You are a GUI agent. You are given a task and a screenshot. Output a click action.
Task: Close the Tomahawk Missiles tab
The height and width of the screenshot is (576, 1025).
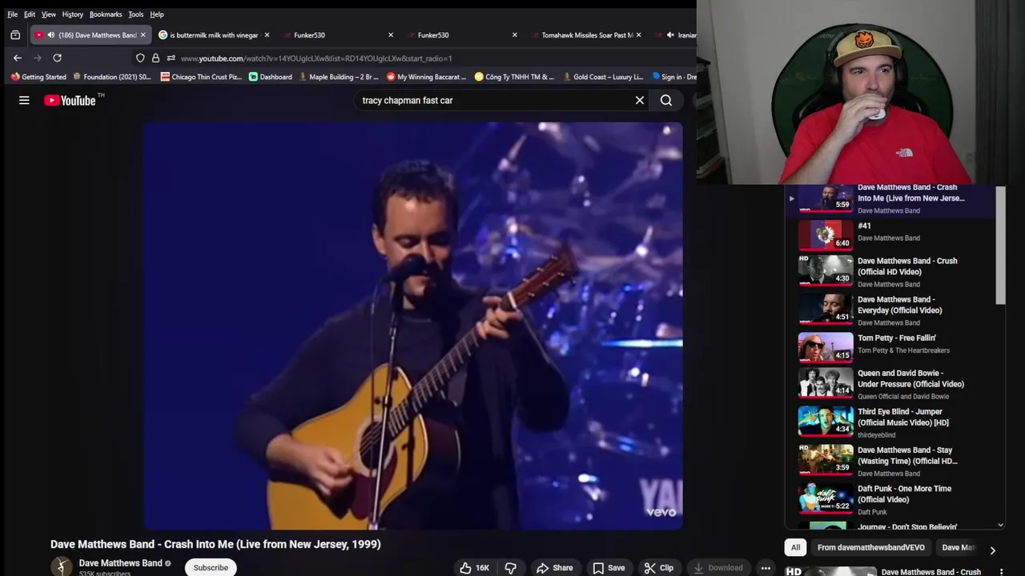point(638,35)
